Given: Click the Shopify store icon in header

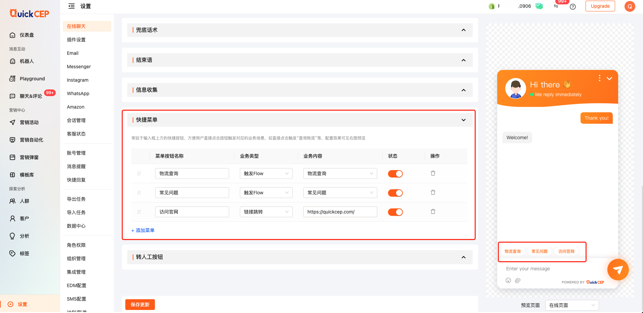Looking at the screenshot, I should (x=491, y=6).
